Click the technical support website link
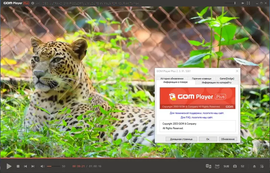The image size is (270, 173). click(197, 113)
